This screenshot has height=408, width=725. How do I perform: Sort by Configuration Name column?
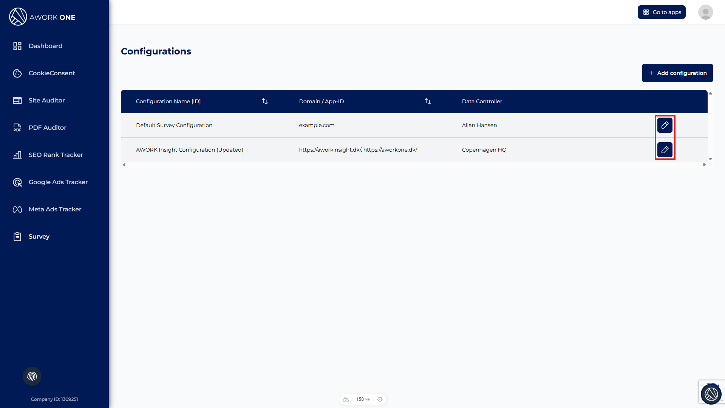click(265, 101)
